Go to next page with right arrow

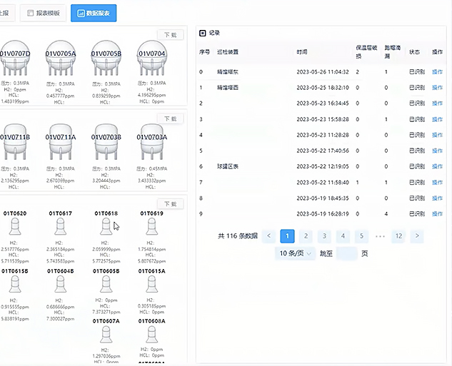pyautogui.click(x=417, y=235)
